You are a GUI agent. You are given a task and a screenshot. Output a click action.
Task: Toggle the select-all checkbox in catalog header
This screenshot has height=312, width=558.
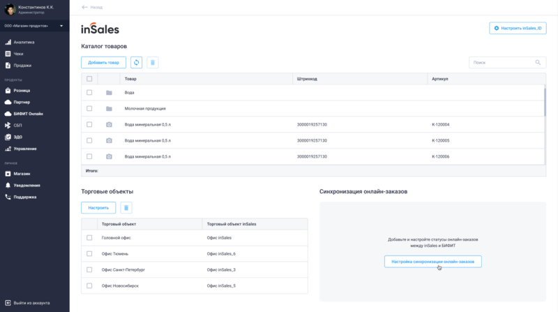pyautogui.click(x=89, y=79)
